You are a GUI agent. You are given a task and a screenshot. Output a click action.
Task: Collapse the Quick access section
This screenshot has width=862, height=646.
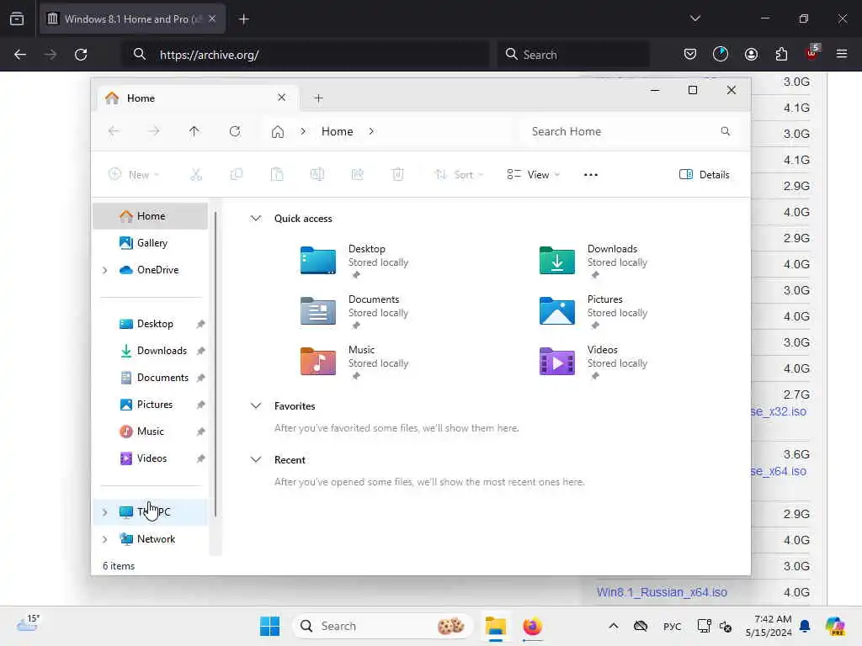click(x=256, y=218)
